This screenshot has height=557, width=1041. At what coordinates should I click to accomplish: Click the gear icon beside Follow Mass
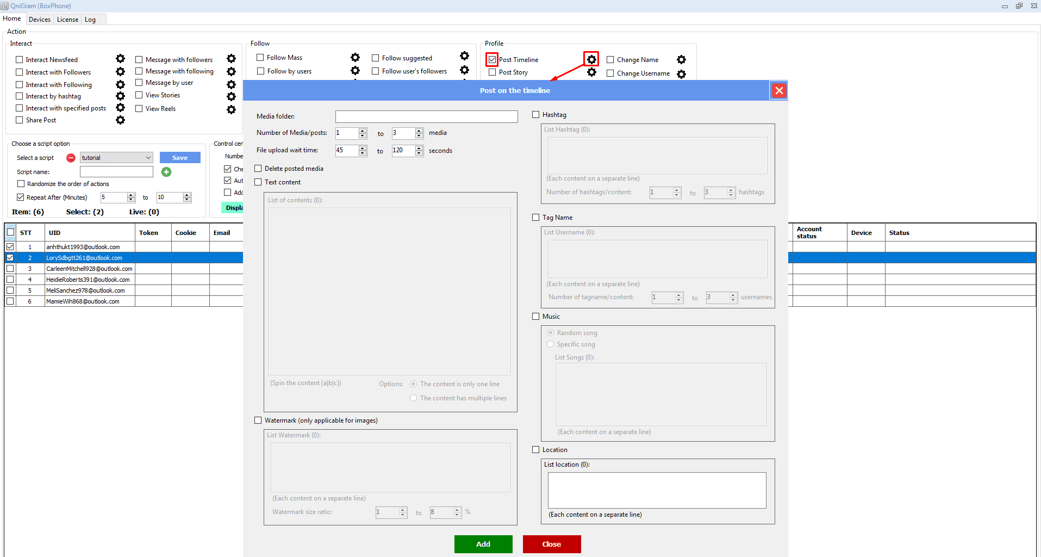355,58
